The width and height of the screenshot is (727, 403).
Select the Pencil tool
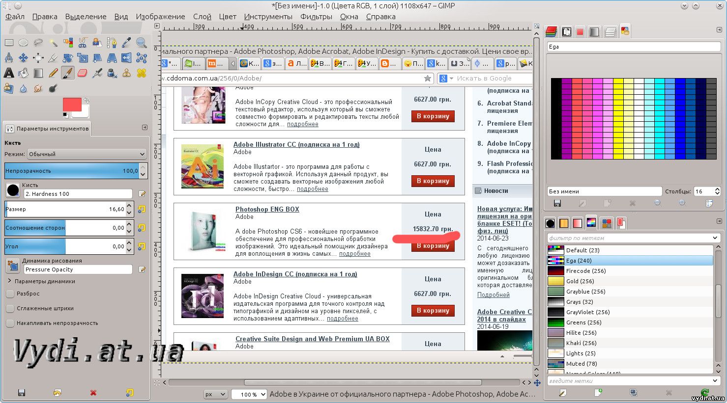[53, 73]
